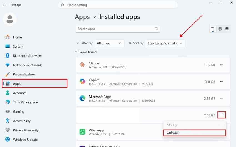This screenshot has width=236, height=147.
Task: Click the Copilot app icon
Action: pos(82,82)
